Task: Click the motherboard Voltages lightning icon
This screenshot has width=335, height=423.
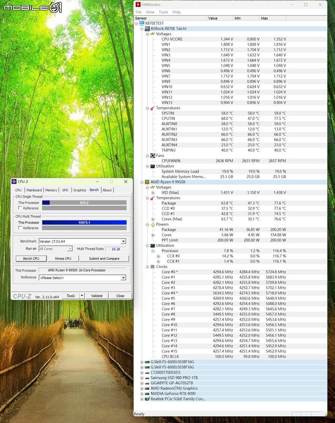Action: point(152,34)
